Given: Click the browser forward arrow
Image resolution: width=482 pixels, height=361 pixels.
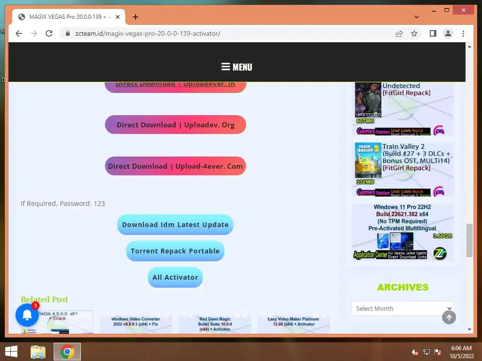Looking at the screenshot, I should click(34, 33).
